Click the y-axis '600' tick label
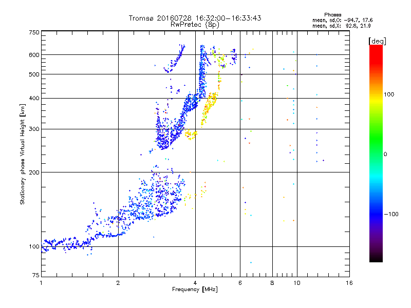This screenshot has height=308, width=411. click(x=34, y=55)
